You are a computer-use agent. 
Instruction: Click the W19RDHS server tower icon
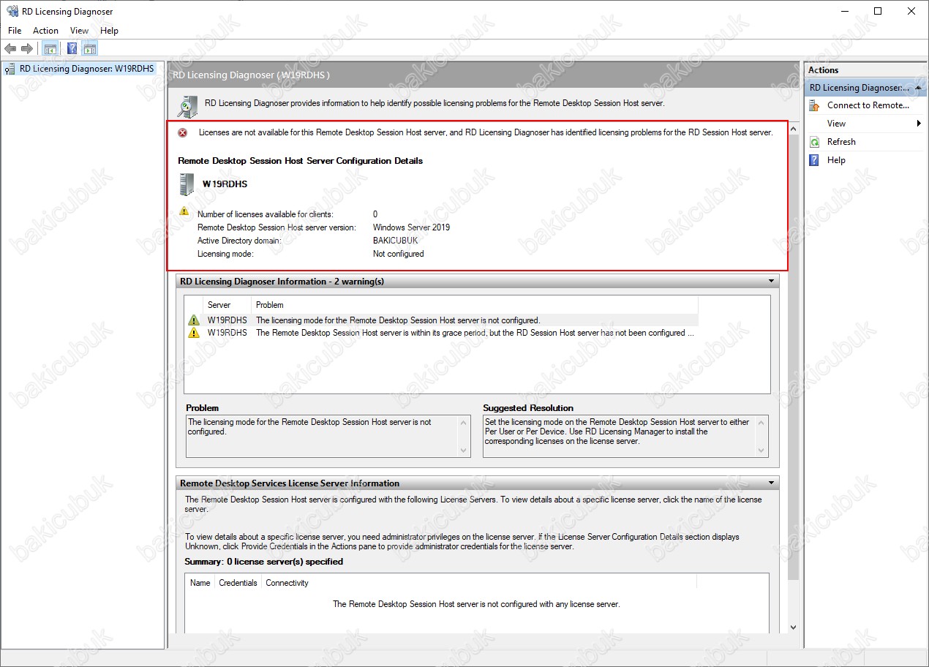click(187, 184)
